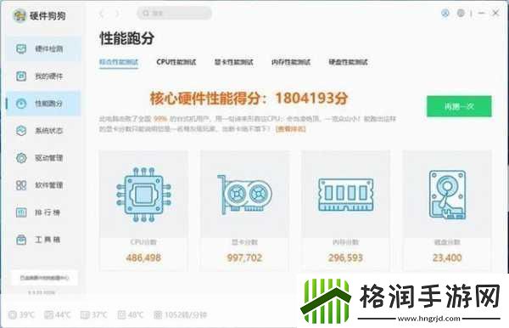
Task: Click the 性能跑分 page heading
Action: pyautogui.click(x=127, y=38)
